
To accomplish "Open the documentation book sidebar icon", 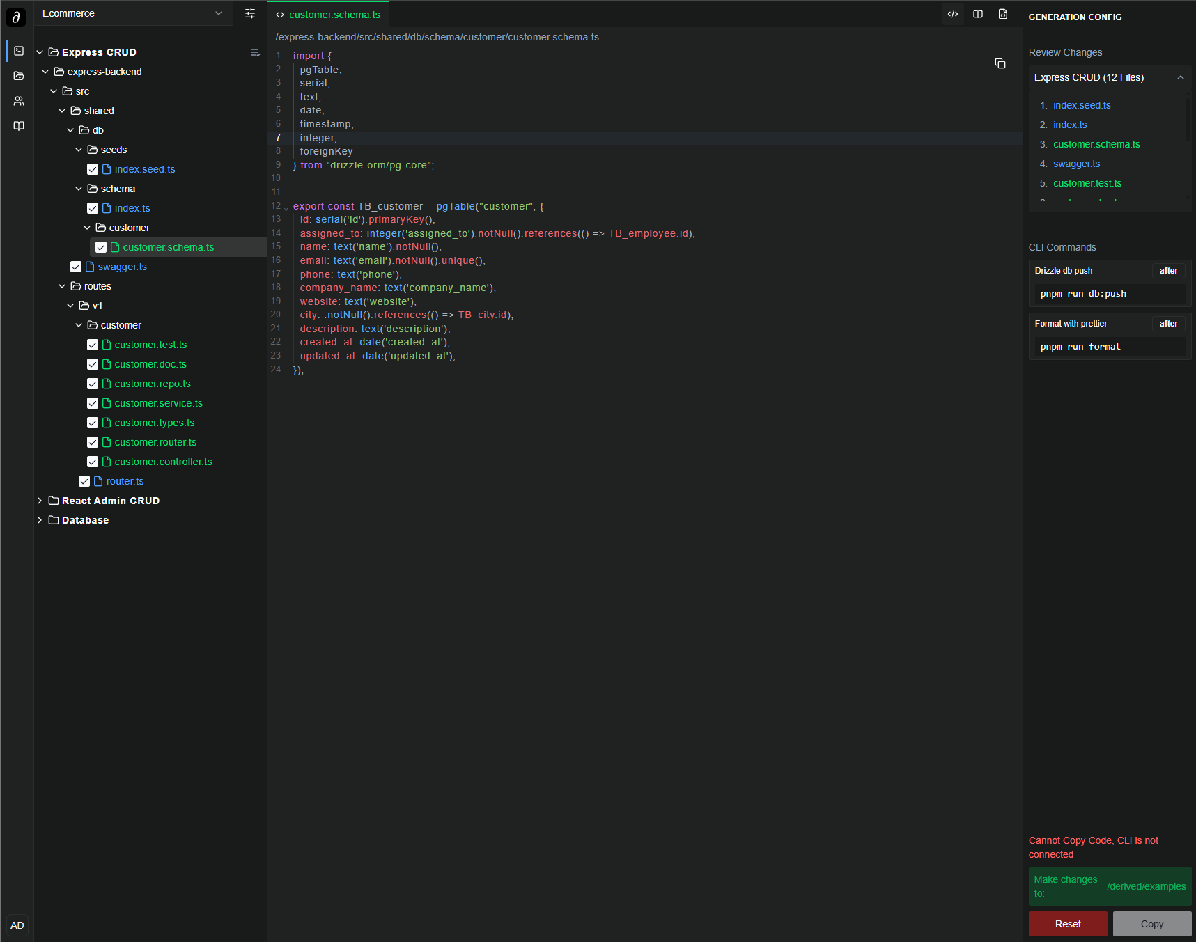I will pos(19,126).
